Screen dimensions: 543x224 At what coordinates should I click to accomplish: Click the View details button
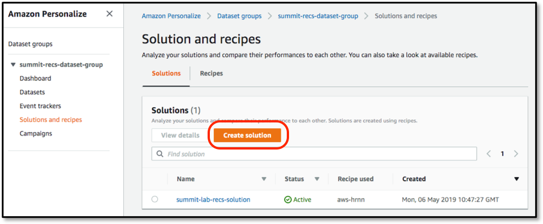(x=180, y=135)
